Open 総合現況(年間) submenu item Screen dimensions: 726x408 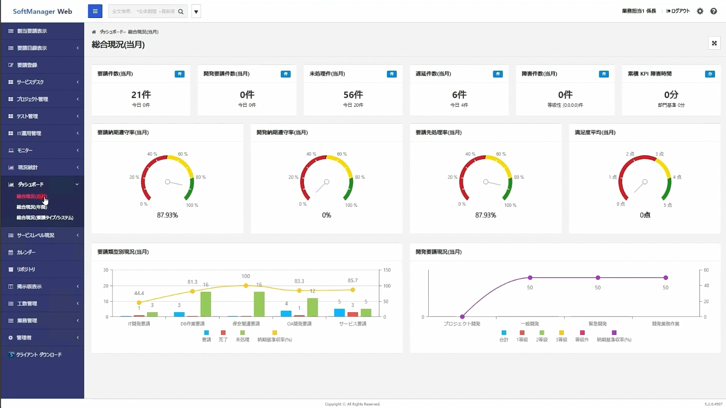[x=32, y=207]
